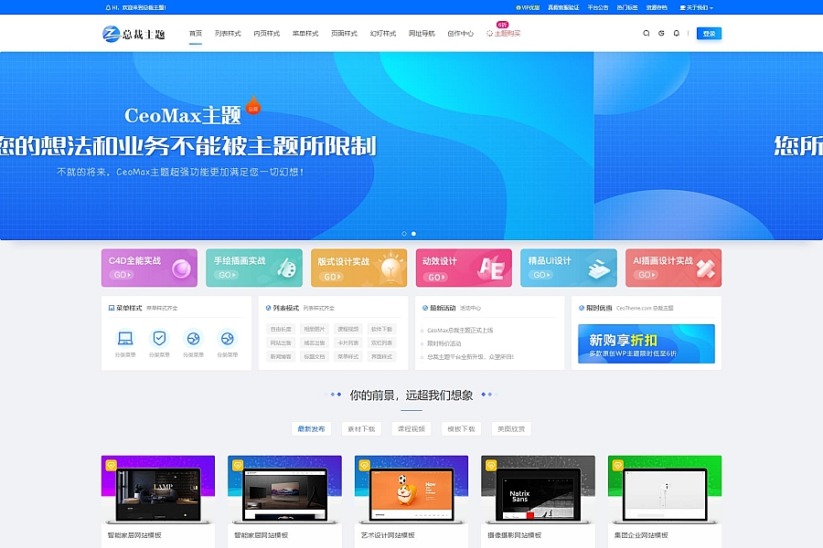
Task: Expand the 关于我们 dropdown
Action: coord(697,7)
